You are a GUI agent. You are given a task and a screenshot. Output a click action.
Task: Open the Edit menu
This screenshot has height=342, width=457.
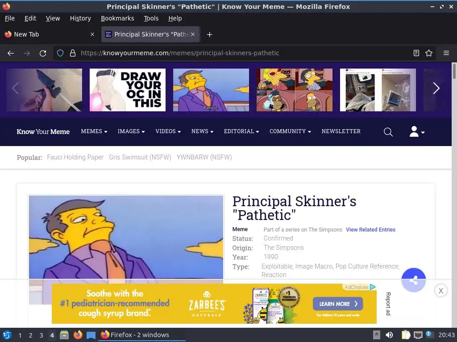click(30, 18)
